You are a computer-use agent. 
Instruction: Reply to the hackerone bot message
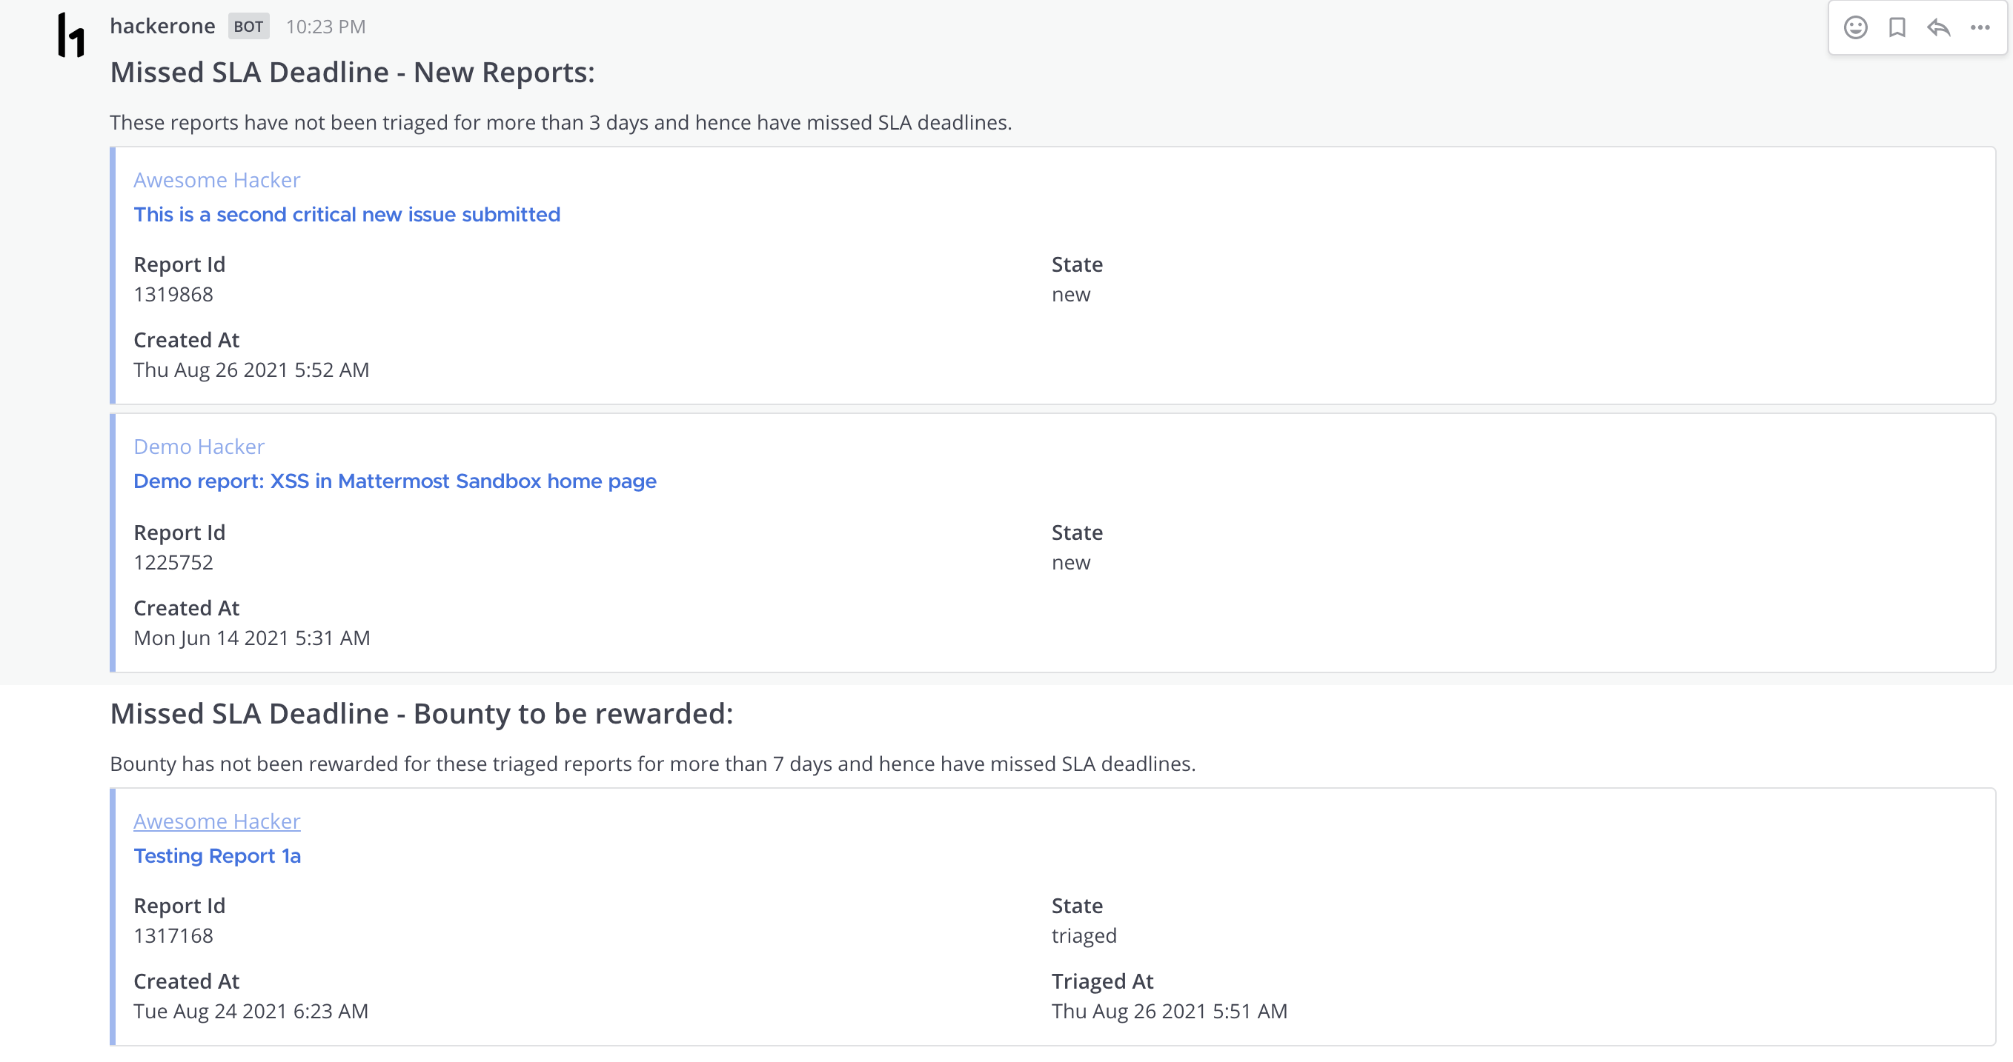click(1939, 27)
